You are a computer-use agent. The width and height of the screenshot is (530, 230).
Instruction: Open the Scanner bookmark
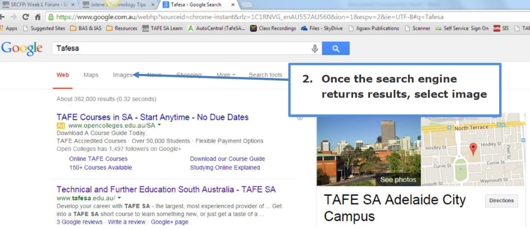417,28
